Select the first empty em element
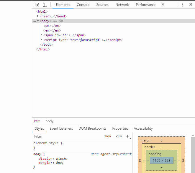 (52, 26)
